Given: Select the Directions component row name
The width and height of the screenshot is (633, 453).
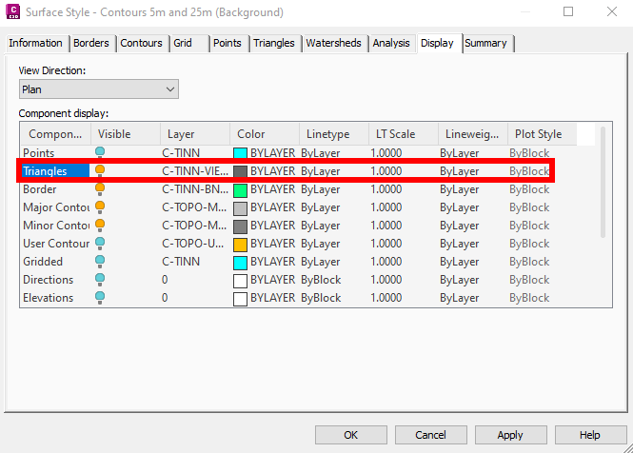Looking at the screenshot, I should 48,280.
